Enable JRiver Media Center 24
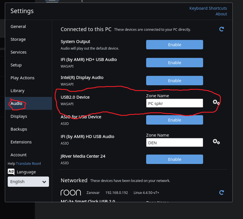243x219 pixels. [175, 159]
